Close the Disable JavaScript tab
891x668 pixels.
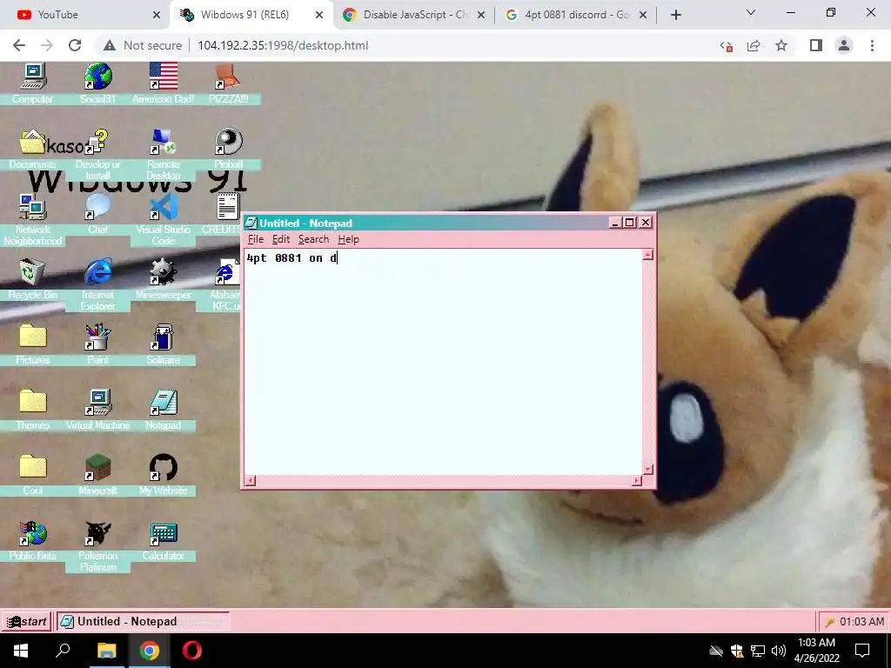480,16
